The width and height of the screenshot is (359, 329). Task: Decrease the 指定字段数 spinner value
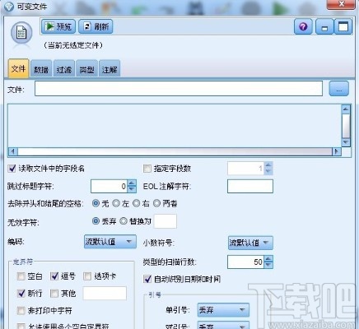pyautogui.click(x=268, y=171)
